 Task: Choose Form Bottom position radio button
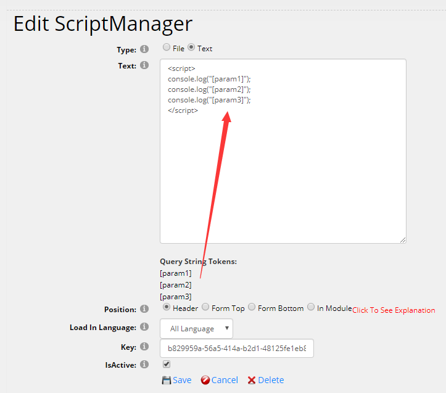(252, 307)
